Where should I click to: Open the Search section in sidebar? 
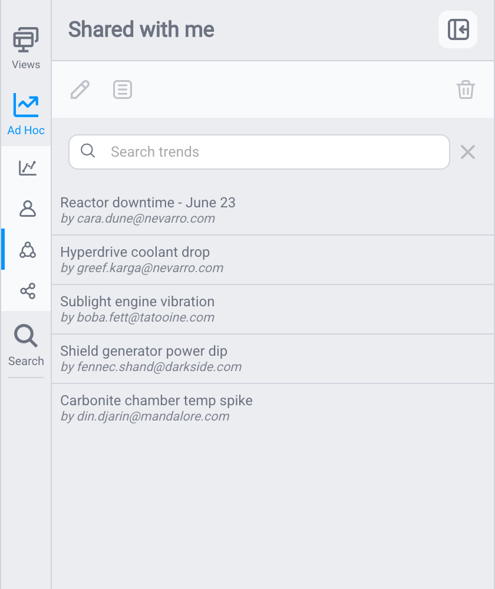pyautogui.click(x=25, y=345)
